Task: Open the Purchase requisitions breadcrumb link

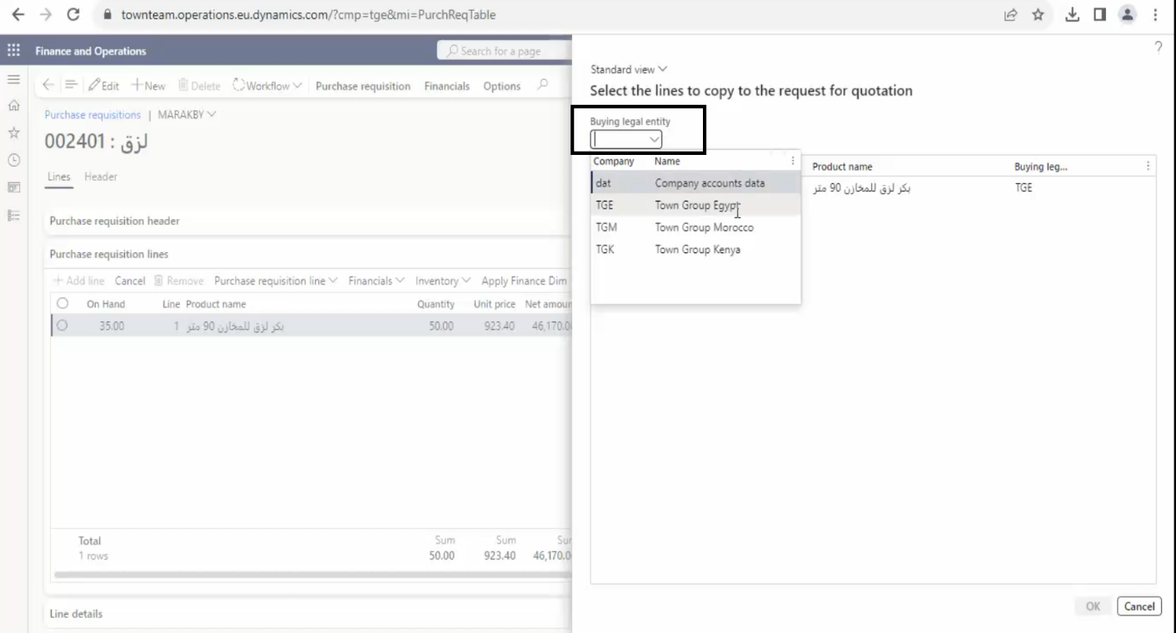Action: point(92,114)
